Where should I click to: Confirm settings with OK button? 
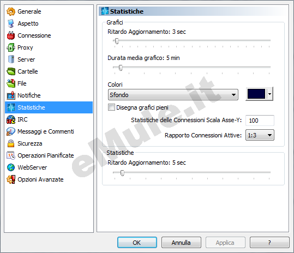pos(137,243)
